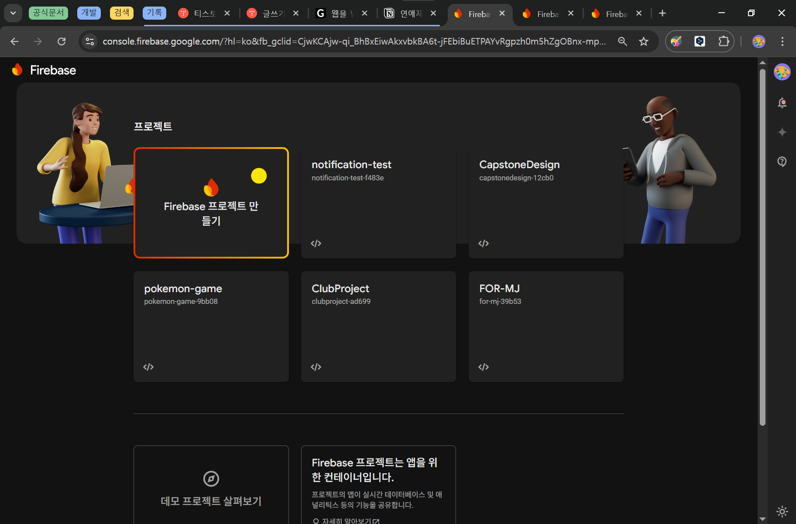Open the Gemini sparkle icon in sidebar
This screenshot has height=524, width=796.
pos(782,132)
